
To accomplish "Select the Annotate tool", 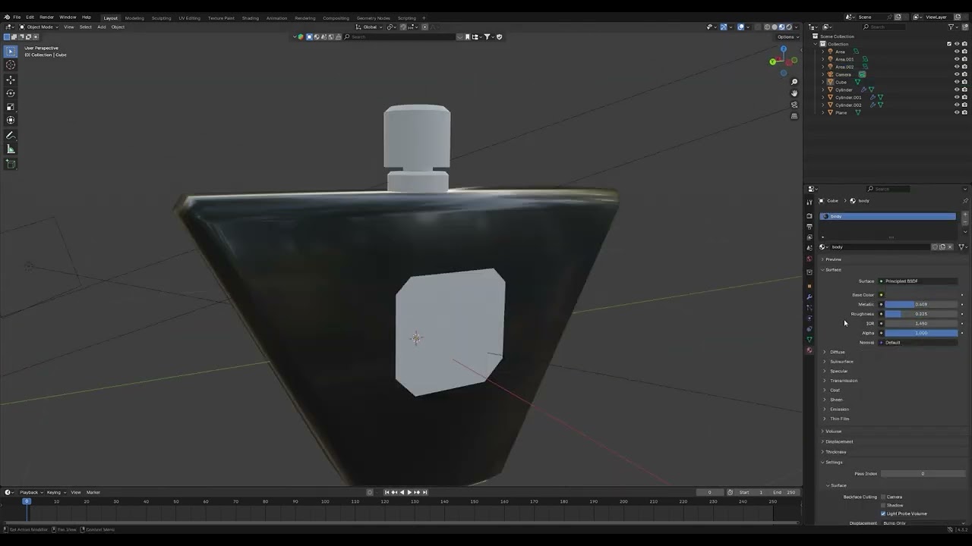I will [x=11, y=136].
